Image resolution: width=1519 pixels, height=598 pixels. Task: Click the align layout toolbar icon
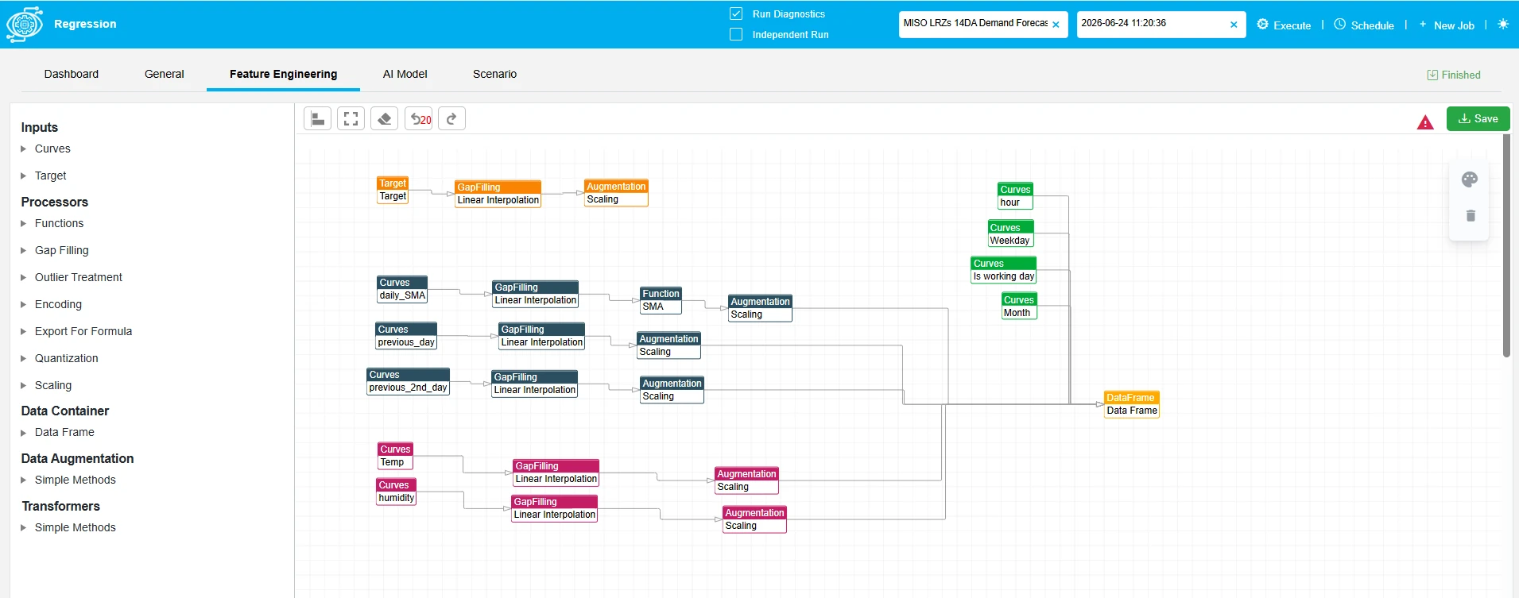[x=318, y=119]
